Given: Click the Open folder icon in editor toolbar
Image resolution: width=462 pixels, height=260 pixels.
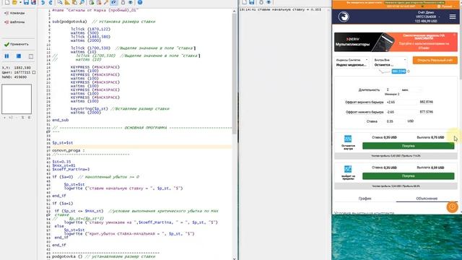Looking at the screenshot, I should coord(14,2).
